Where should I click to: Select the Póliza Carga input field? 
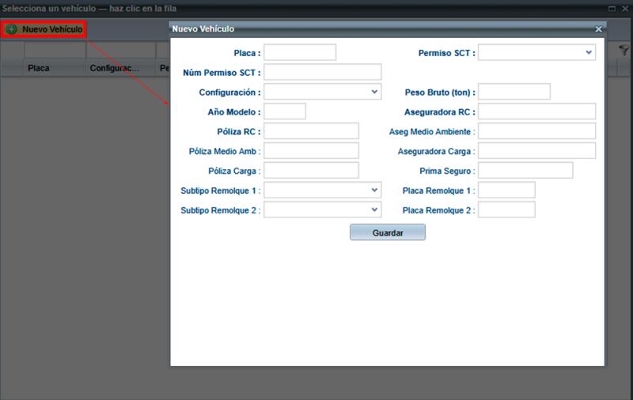[x=311, y=170]
